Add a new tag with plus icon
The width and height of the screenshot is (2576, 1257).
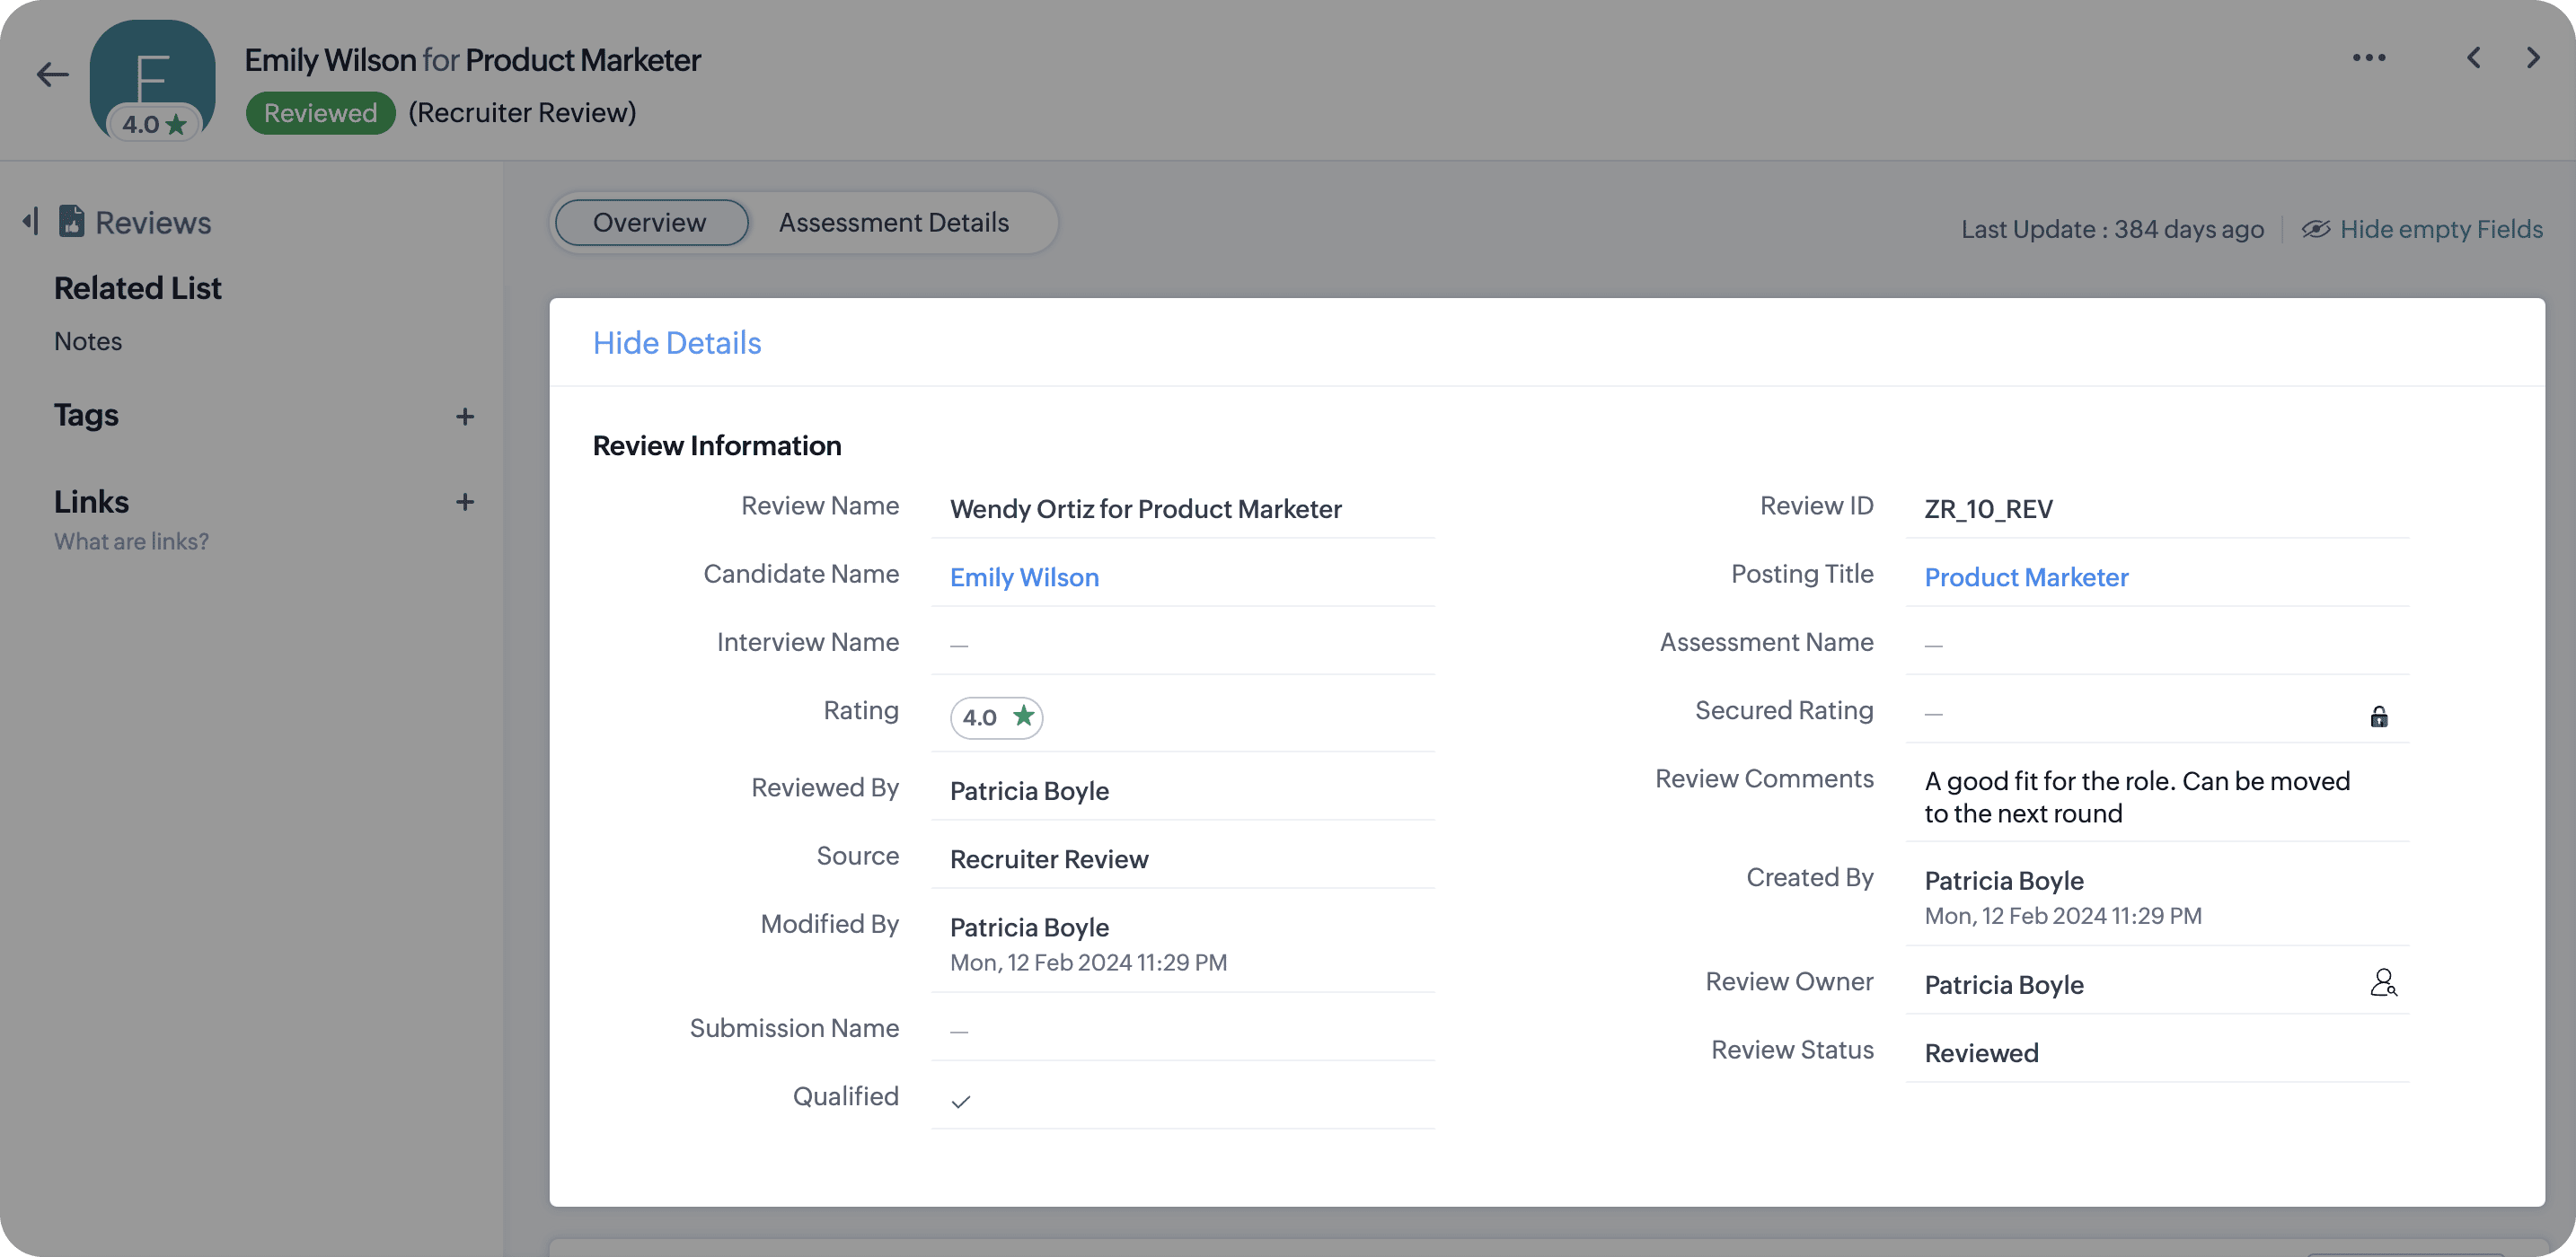pos(465,416)
